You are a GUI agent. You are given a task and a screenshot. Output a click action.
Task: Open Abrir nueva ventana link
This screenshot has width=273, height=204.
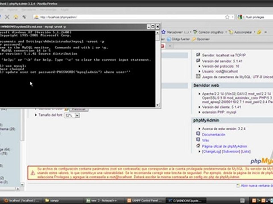click(x=257, y=186)
